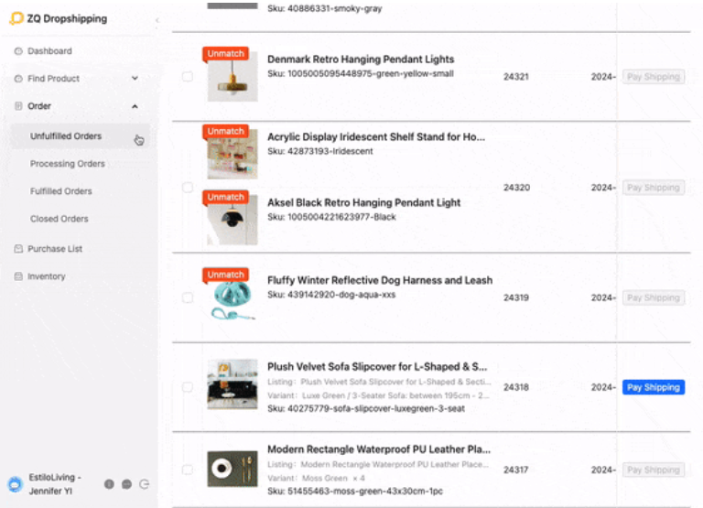This screenshot has width=703, height=508.
Task: Click Aksel black pendant thumbnail
Action: coord(233,221)
